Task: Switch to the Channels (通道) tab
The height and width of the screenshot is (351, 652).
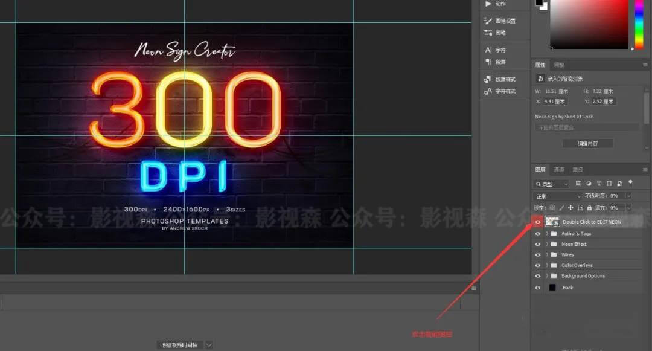Action: [559, 170]
